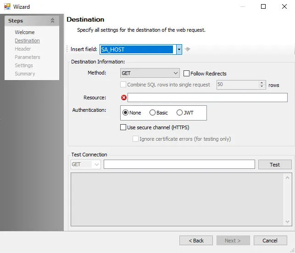Toggle Ignore certificate errors checkbox
295x253 pixels.
[x=135, y=139]
